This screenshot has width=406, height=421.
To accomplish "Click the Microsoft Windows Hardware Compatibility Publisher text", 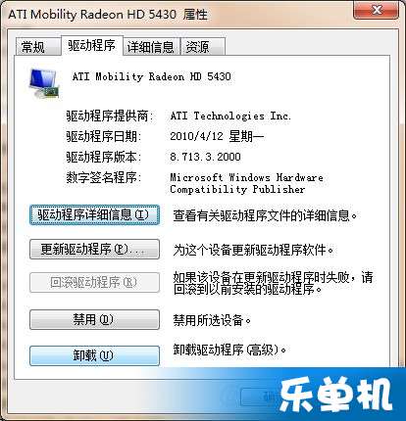I will pyautogui.click(x=246, y=183).
